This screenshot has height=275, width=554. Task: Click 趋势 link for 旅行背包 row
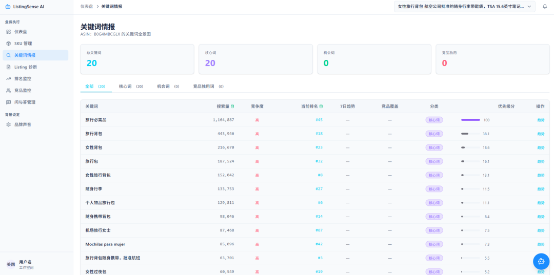pos(541,134)
